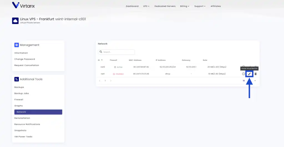The height and width of the screenshot is (147, 284).
Task: Expand the VPS dropdown menu
Action: (x=146, y=6)
